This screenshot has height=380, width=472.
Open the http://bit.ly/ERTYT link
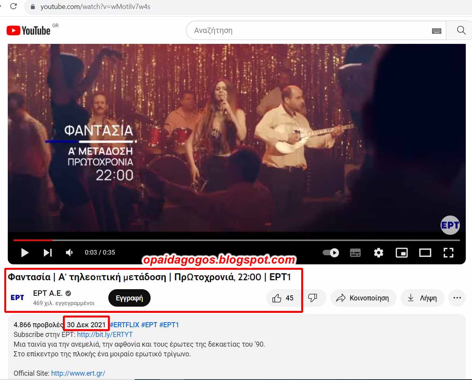105,335
